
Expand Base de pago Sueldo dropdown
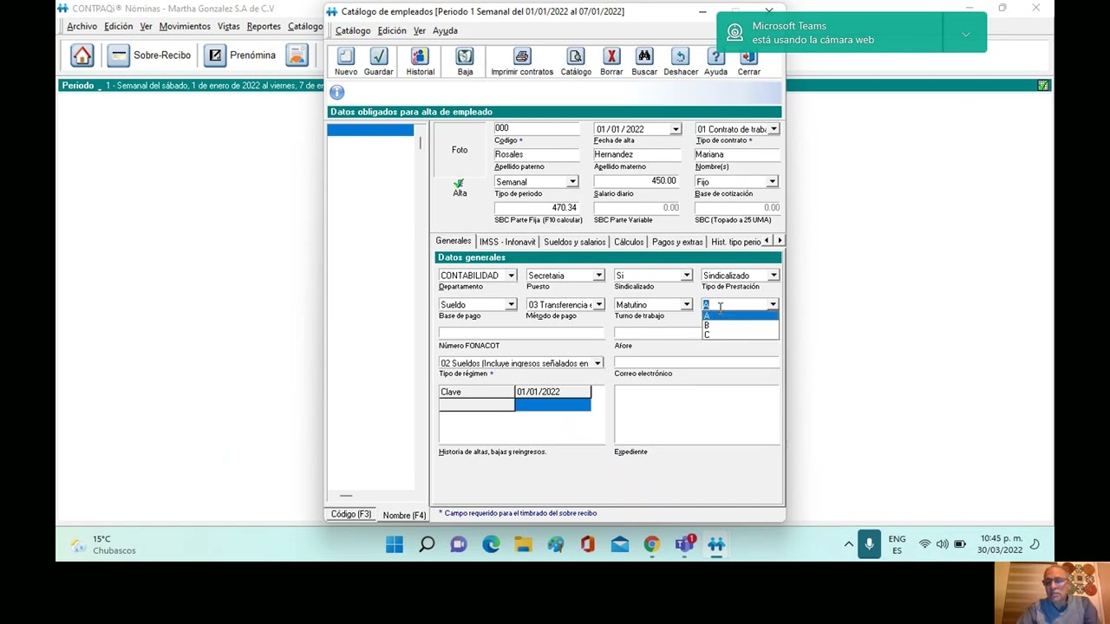[x=511, y=305]
